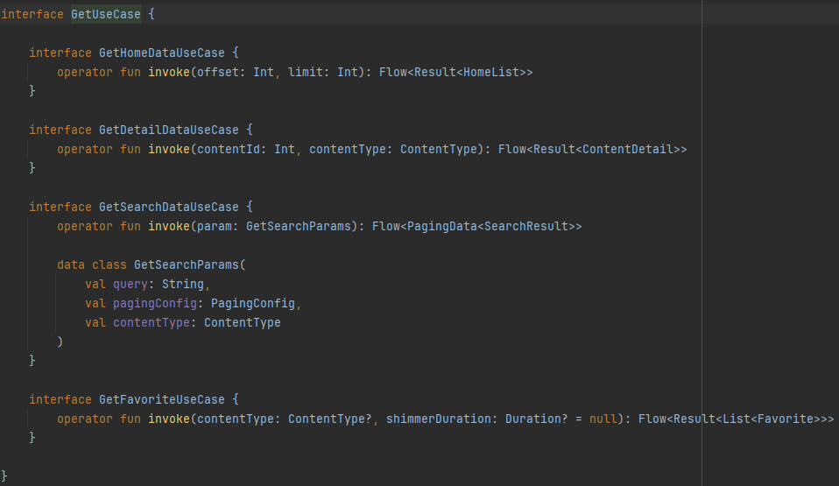Viewport: 839px width, 486px height.
Task: Click Flow<Result<HomeList>> return type
Action: pos(456,73)
